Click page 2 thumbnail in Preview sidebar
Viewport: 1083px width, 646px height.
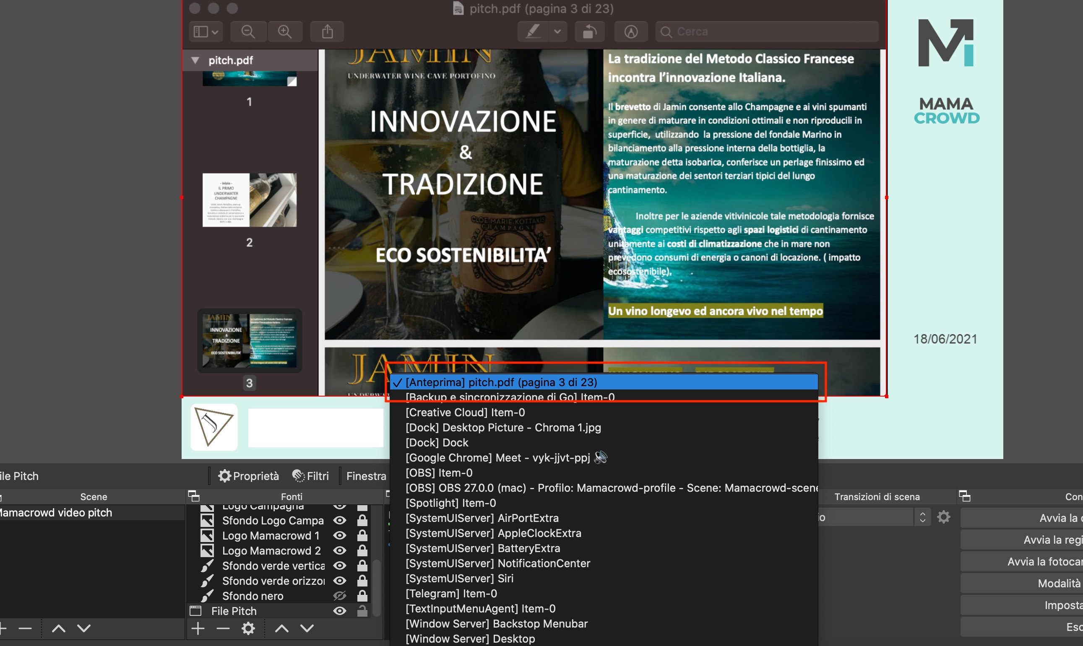[250, 200]
